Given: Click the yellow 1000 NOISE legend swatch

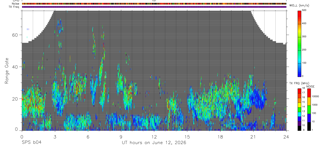Looking at the screenshot, I should [x=309, y=101].
